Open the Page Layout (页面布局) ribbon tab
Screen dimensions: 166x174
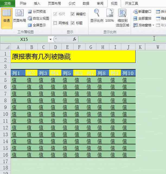54,4
